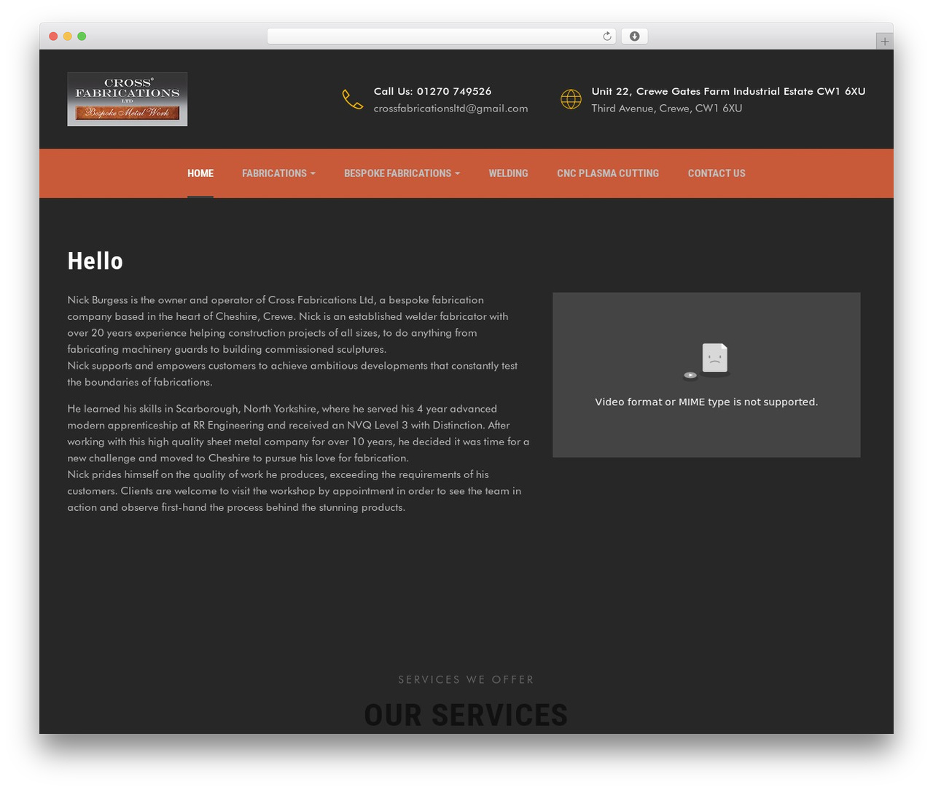Click 'Unit 22, Crewe Gates Farm Industrial Estate' text
The width and height of the screenshot is (933, 790).
click(x=728, y=91)
